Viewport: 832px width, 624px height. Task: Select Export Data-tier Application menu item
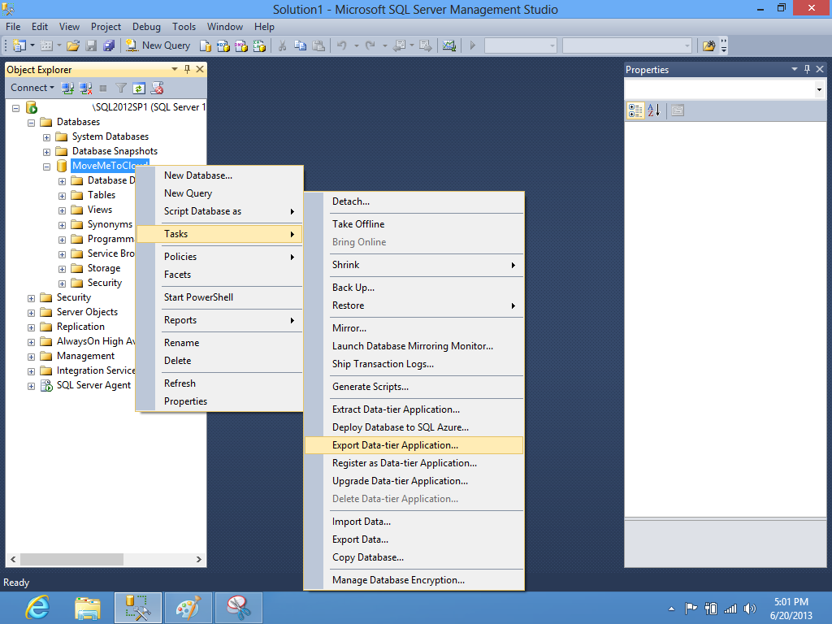pos(395,445)
